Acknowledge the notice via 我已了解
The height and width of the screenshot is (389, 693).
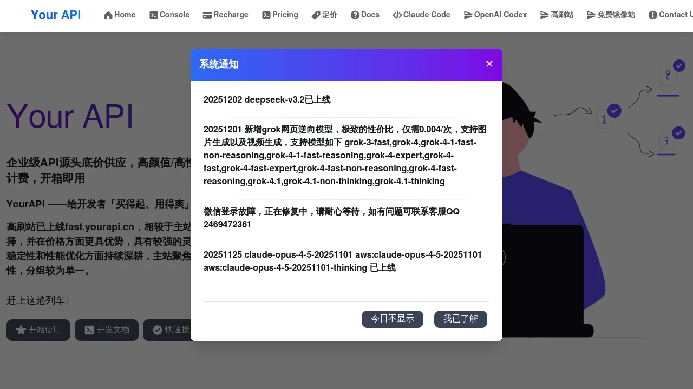461,319
